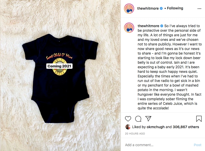This screenshot has width=205, height=151.
Task: Open the three-dots more options menu
Action: coord(199,9)
